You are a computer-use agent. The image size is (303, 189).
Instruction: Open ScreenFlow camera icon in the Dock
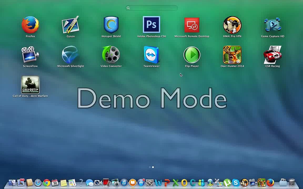[x=253, y=183]
